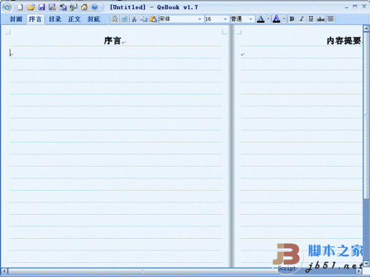370x277 pixels.
Task: Maximize the QeBook window
Action: click(x=355, y=7)
